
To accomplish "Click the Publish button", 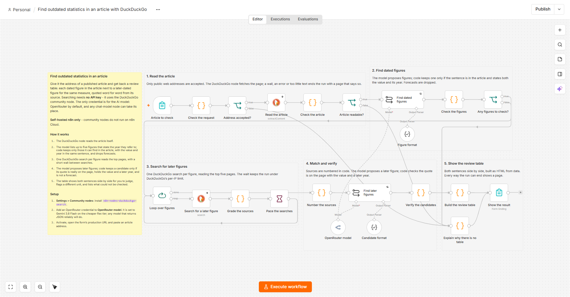I will pos(543,9).
